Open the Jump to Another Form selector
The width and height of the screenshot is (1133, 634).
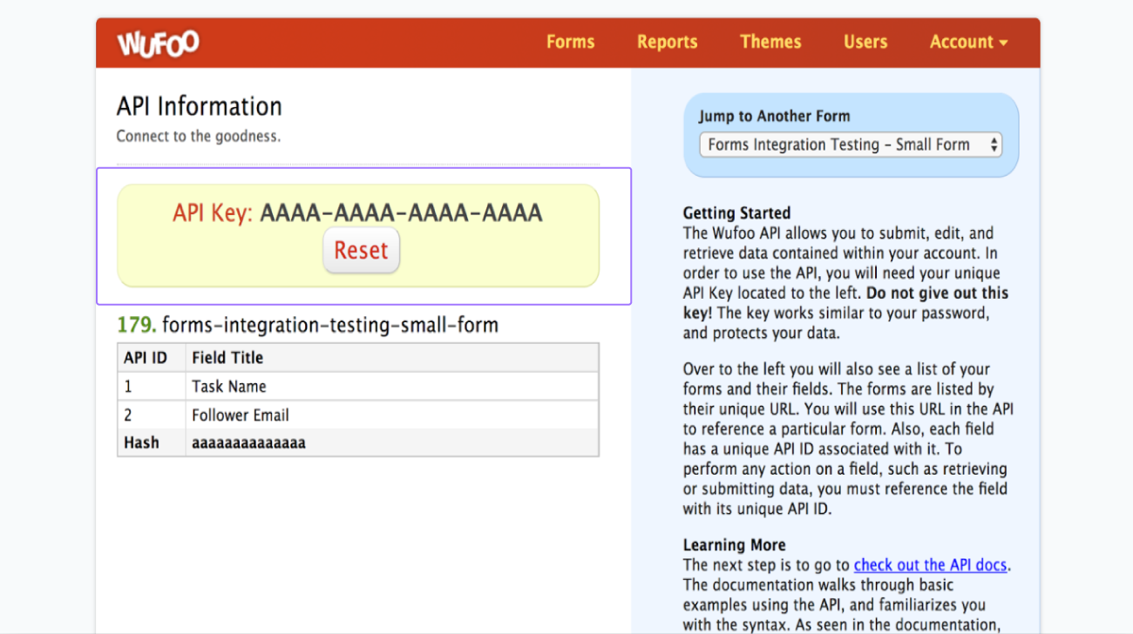pyautogui.click(x=851, y=145)
